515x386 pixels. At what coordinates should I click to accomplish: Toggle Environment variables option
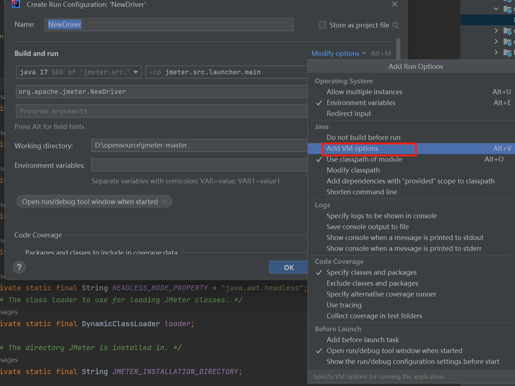pyautogui.click(x=411, y=103)
